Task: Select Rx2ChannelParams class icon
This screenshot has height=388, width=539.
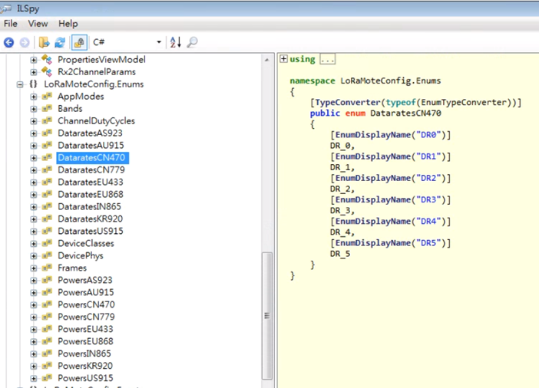Action: 47,72
